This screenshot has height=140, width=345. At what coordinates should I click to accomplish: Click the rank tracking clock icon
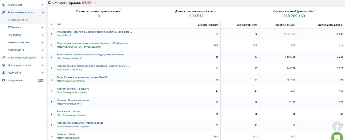pos(3,65)
